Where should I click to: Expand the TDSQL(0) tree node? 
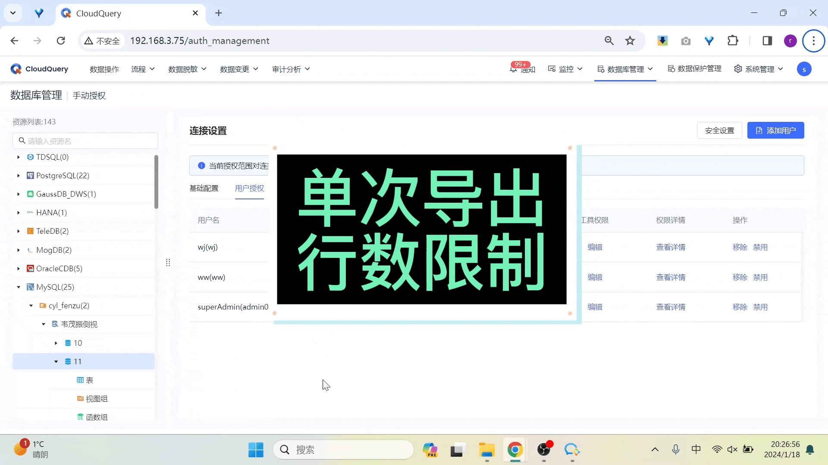pyautogui.click(x=18, y=157)
